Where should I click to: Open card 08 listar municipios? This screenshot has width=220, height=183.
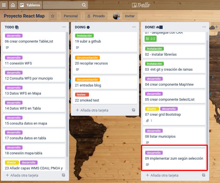[174, 137]
